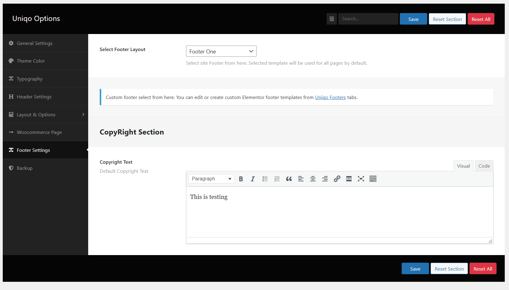The width and height of the screenshot is (509, 290).
Task: Enter fullscreen editor mode
Action: point(361,179)
